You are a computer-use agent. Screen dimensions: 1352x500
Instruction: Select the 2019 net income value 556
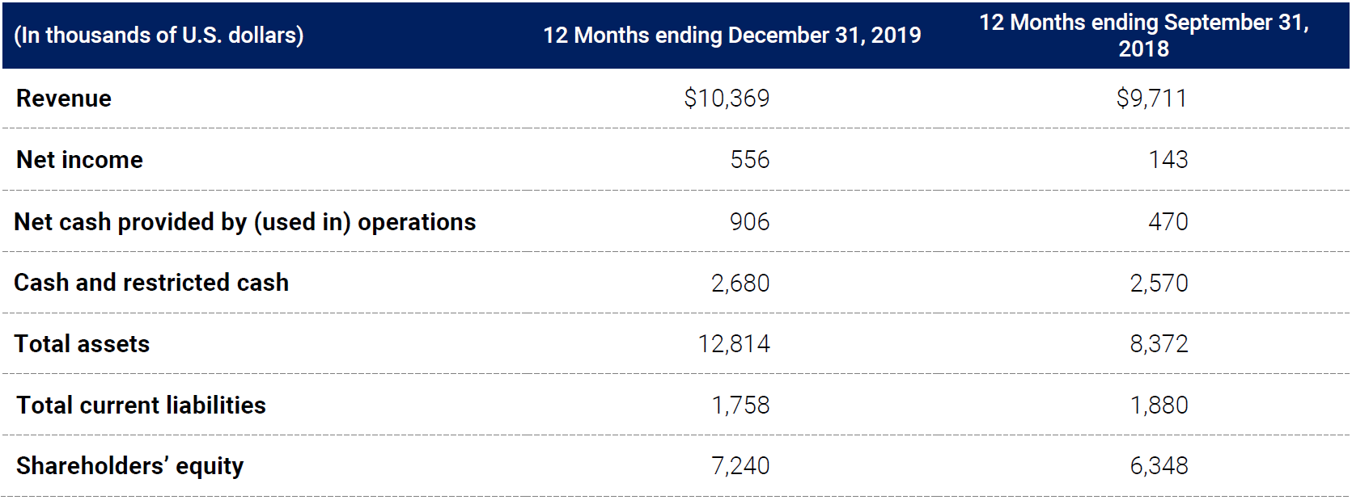coord(749,160)
